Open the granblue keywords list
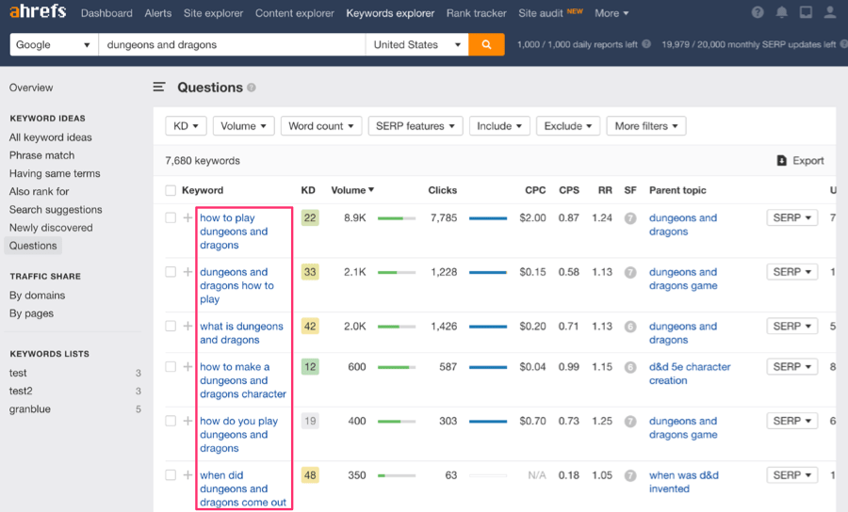 (30, 408)
